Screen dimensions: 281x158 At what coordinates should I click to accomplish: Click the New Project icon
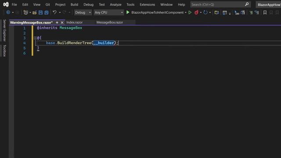click(26, 12)
